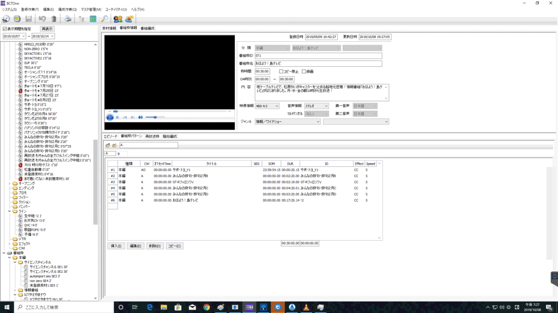Open Microsoft Edge from taskbar
The height and width of the screenshot is (313, 558).
coord(149,308)
